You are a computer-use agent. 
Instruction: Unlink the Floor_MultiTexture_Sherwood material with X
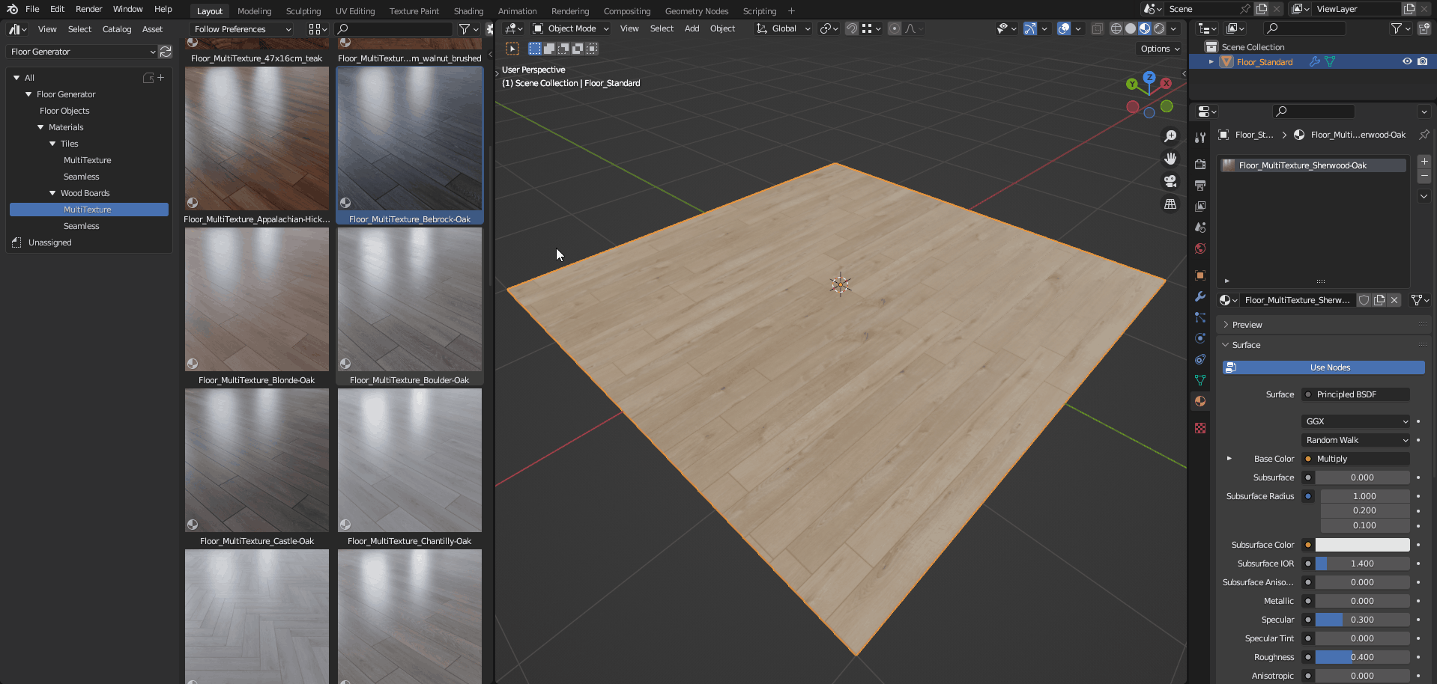tap(1394, 300)
